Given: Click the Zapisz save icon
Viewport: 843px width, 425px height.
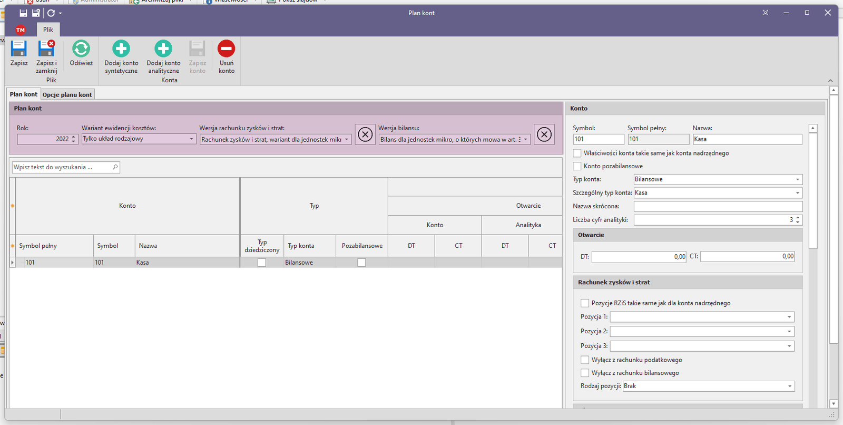Looking at the screenshot, I should tap(19, 49).
